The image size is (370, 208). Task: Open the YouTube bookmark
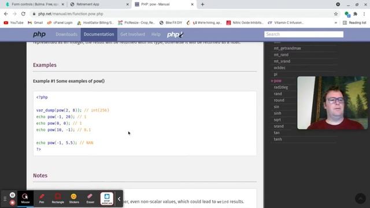click(x=14, y=23)
